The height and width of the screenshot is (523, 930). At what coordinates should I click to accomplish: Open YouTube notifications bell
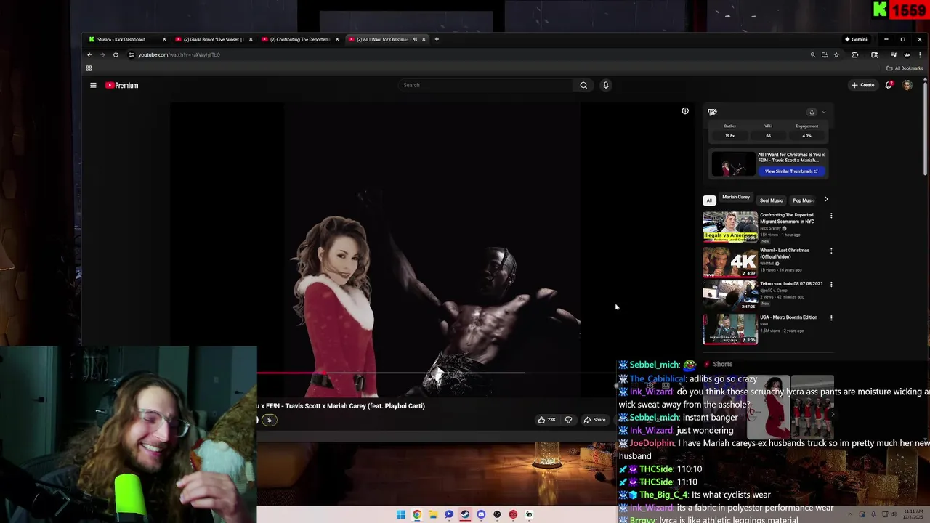[889, 85]
